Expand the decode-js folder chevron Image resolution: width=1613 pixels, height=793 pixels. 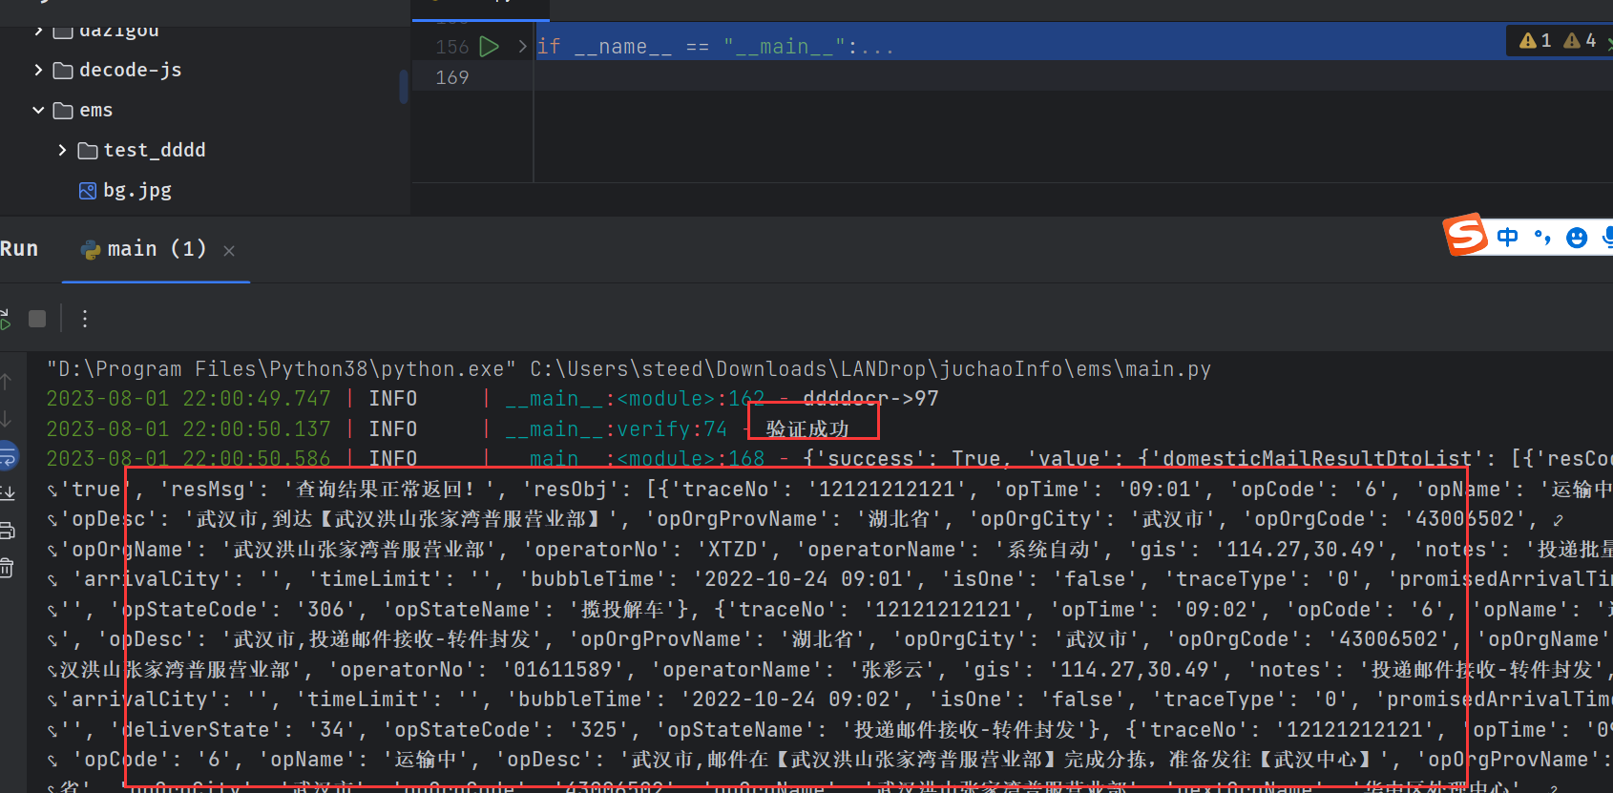tap(38, 70)
